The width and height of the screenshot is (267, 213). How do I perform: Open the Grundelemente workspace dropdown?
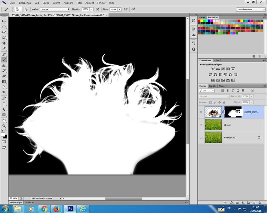coord(251,9)
